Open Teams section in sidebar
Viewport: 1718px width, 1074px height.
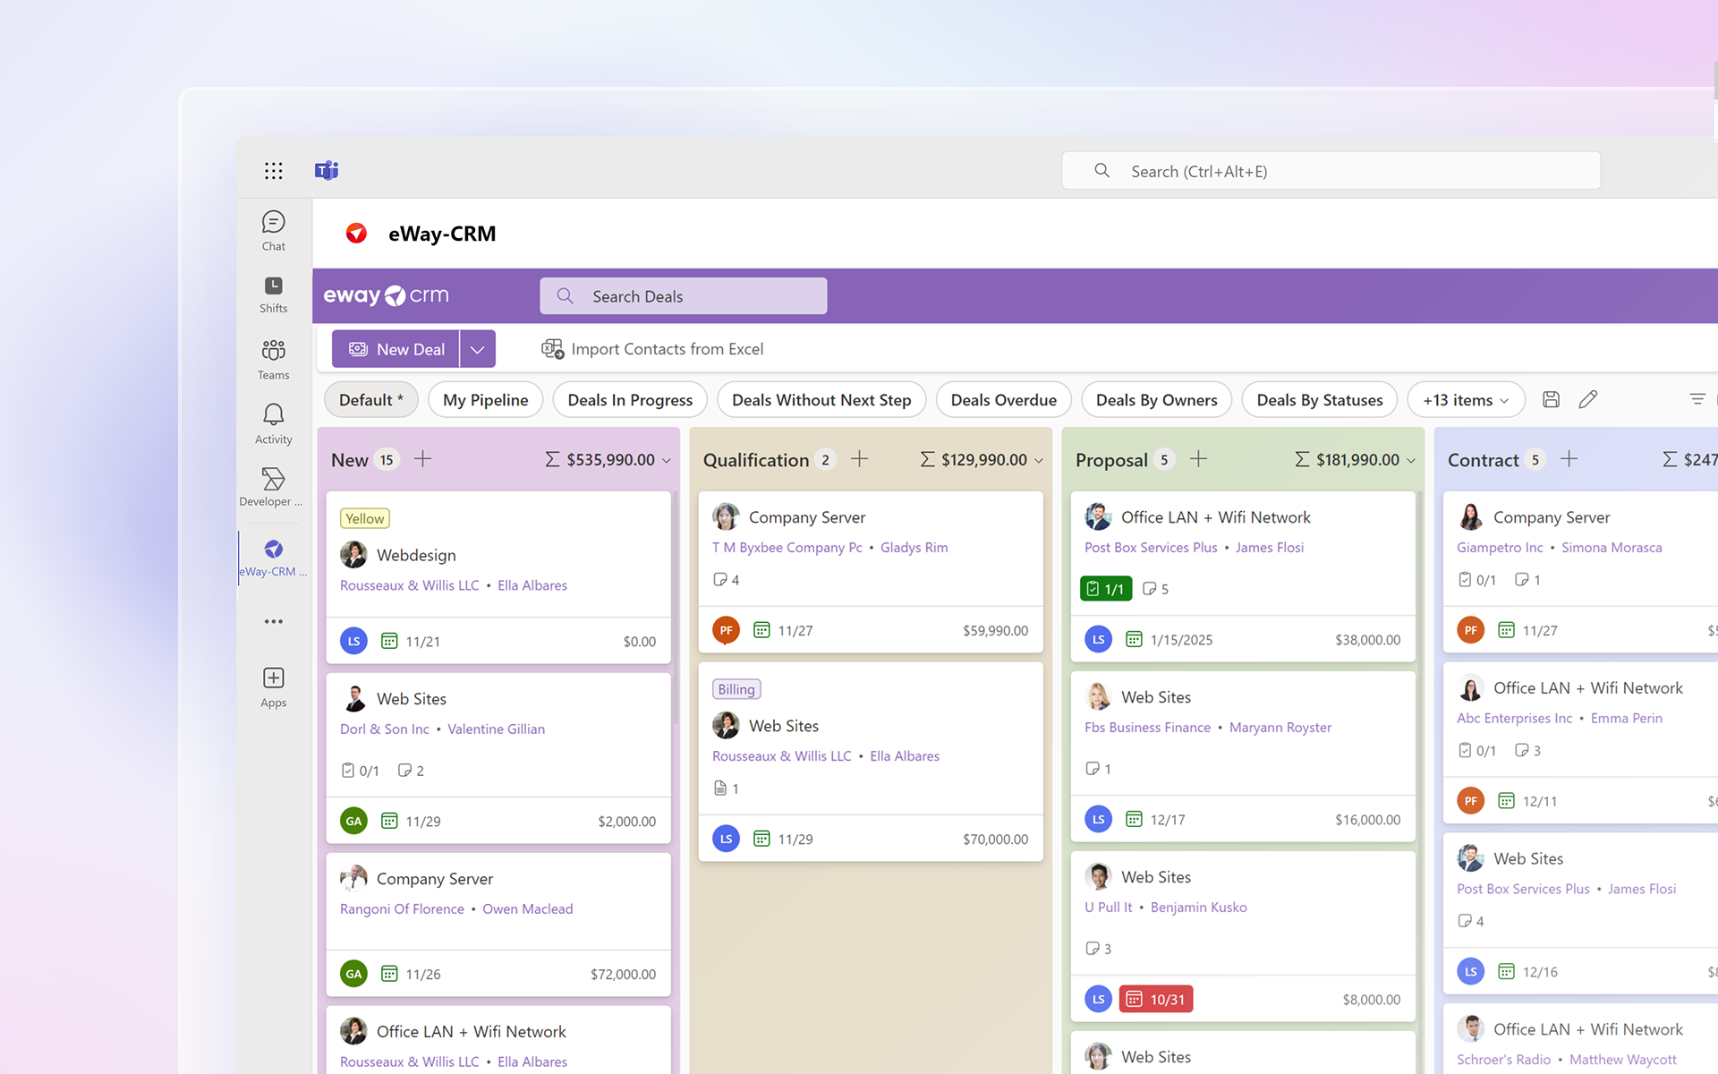(274, 359)
